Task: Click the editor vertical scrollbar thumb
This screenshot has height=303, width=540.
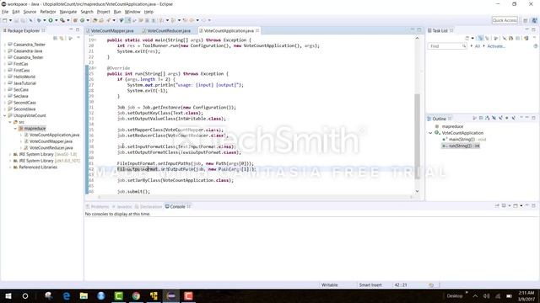Action: pyautogui.click(x=417, y=136)
